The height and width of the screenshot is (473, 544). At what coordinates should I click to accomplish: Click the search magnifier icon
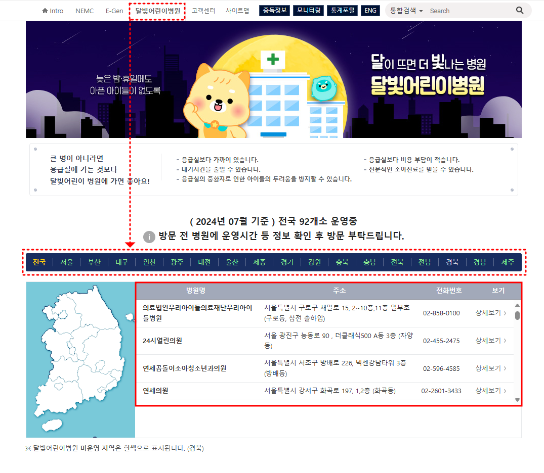pyautogui.click(x=520, y=10)
